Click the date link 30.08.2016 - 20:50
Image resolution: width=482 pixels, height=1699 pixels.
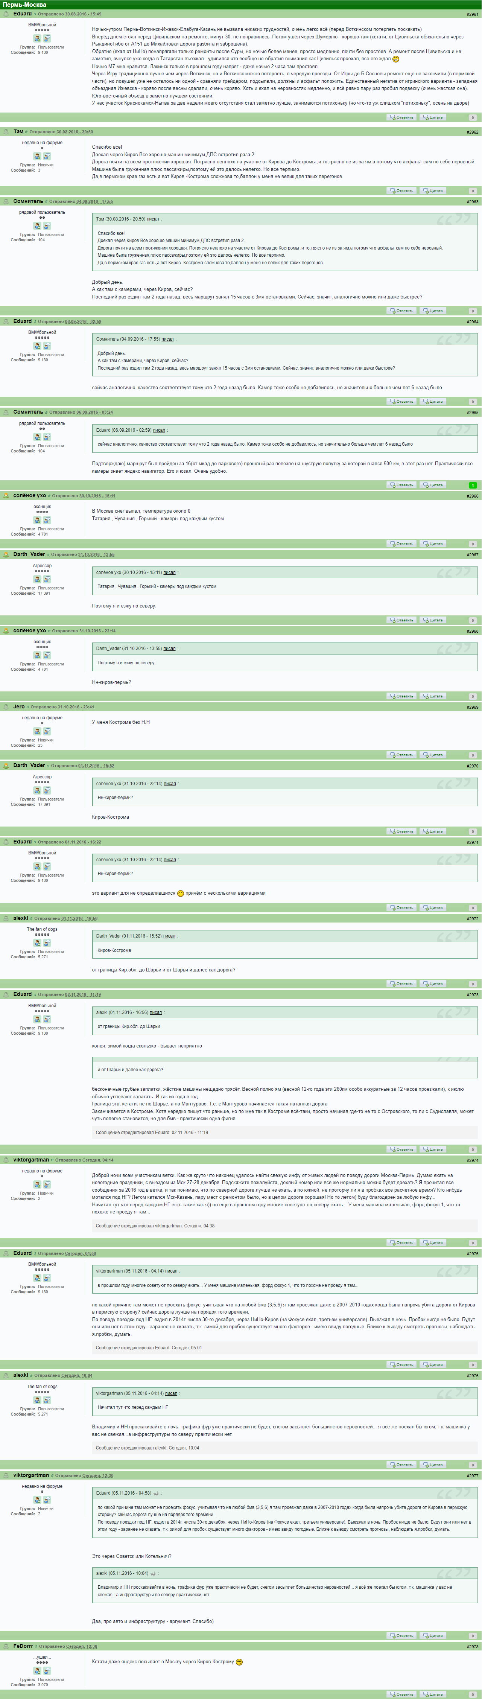(x=75, y=132)
